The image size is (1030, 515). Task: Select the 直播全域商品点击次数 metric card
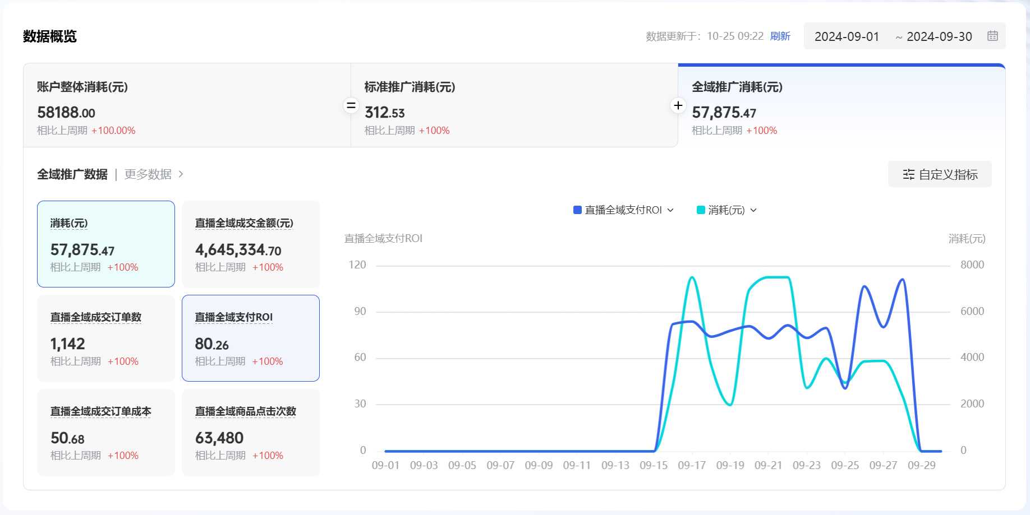click(251, 432)
